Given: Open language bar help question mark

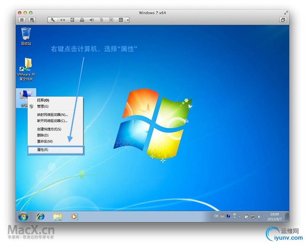Looking at the screenshot, I should [228, 216].
